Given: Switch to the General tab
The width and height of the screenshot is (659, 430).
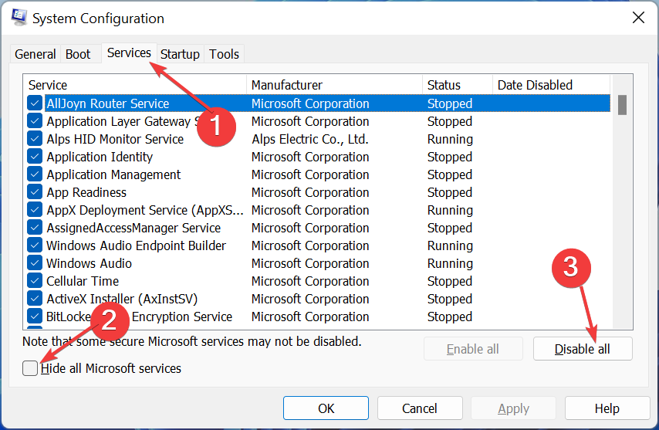Looking at the screenshot, I should click(35, 54).
